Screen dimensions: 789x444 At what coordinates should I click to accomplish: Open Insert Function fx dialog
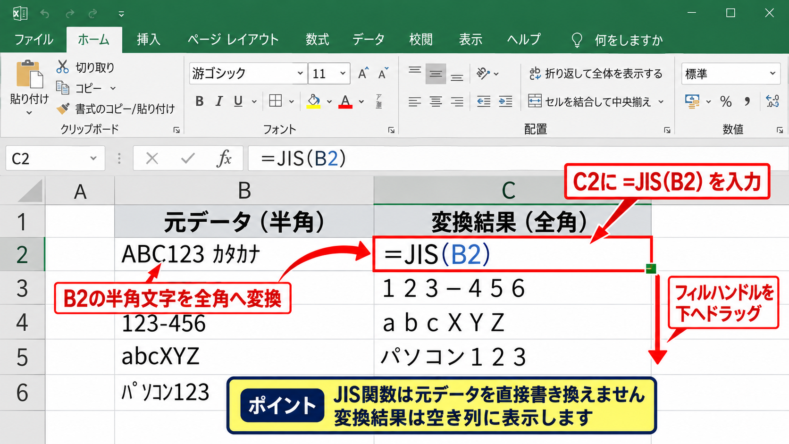coord(224,159)
